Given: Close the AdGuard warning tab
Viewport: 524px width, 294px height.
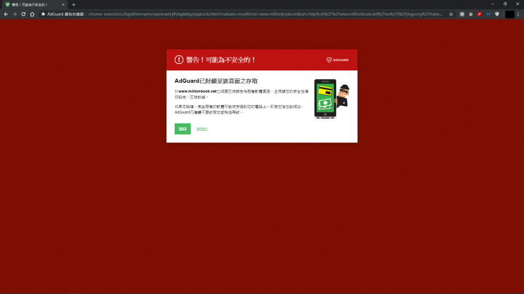Looking at the screenshot, I should pyautogui.click(x=63, y=4).
